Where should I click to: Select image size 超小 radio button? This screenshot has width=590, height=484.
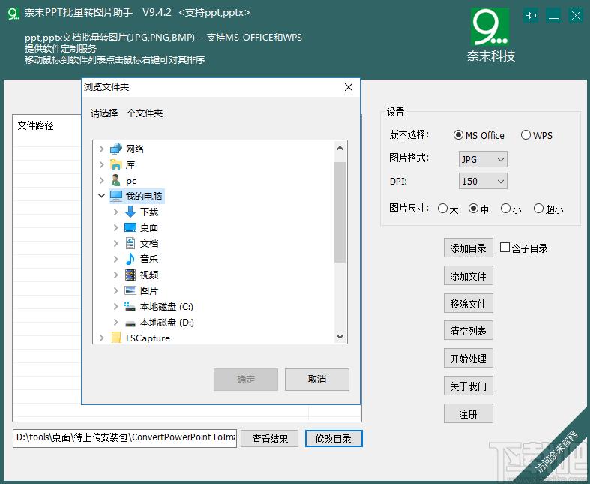(538, 209)
